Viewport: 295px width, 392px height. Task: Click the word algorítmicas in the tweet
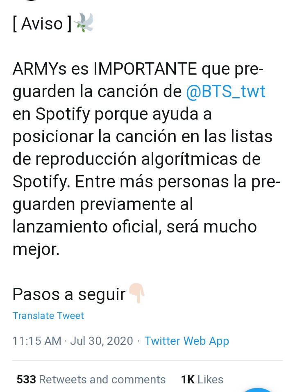pyautogui.click(x=188, y=159)
